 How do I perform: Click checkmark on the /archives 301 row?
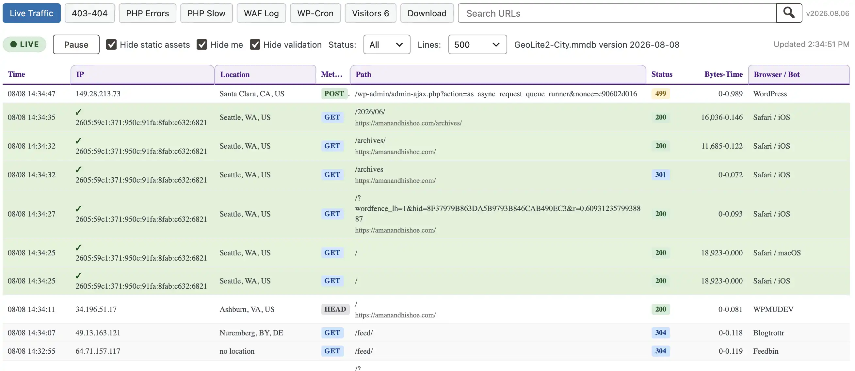point(78,169)
